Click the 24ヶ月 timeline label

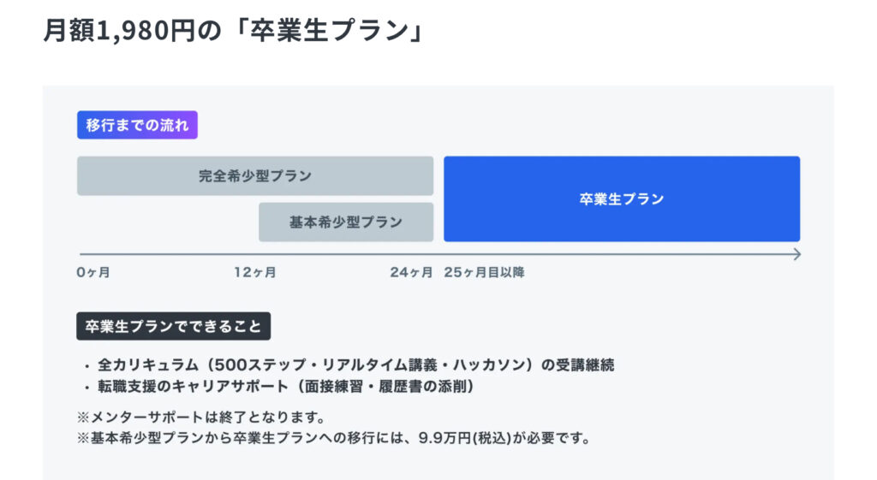pos(412,273)
